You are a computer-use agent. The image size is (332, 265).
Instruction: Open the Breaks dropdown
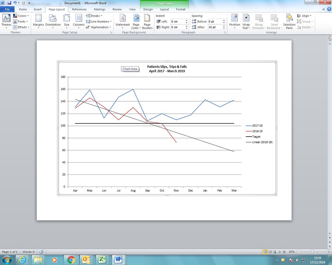coord(94,16)
